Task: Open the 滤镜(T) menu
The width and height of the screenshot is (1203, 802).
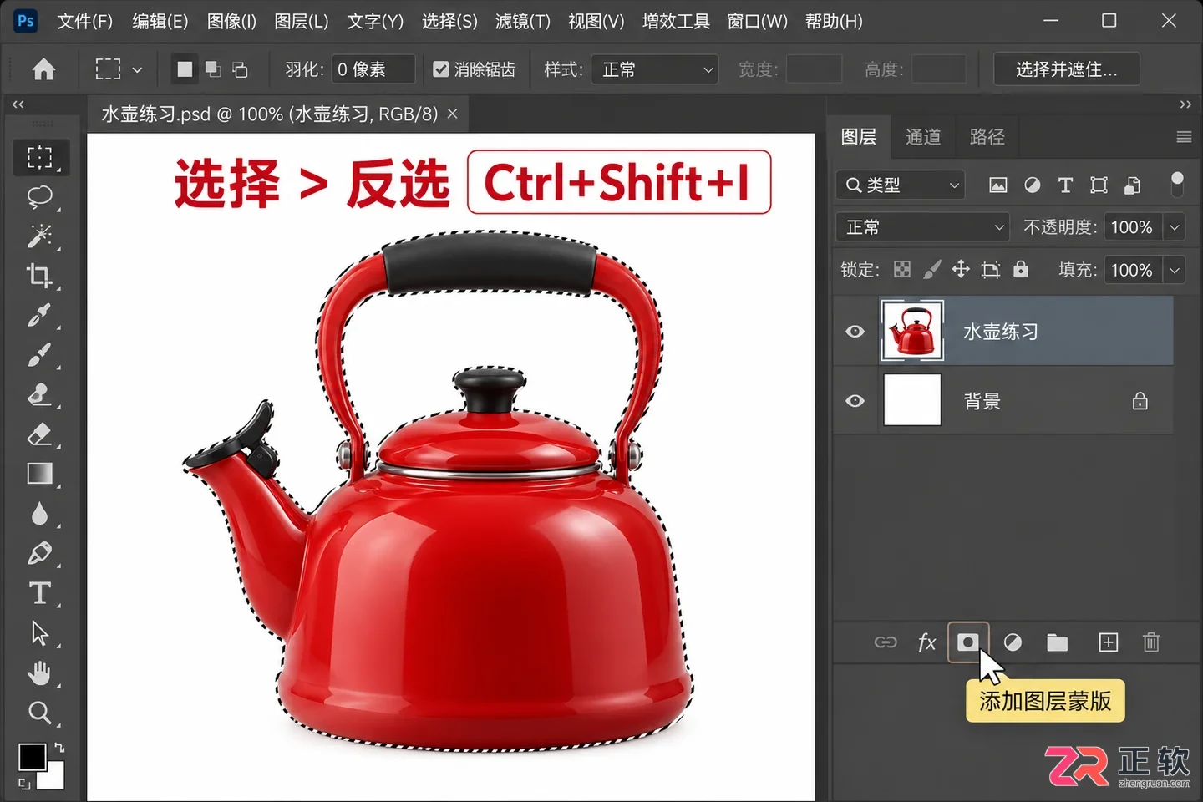Action: tap(523, 21)
